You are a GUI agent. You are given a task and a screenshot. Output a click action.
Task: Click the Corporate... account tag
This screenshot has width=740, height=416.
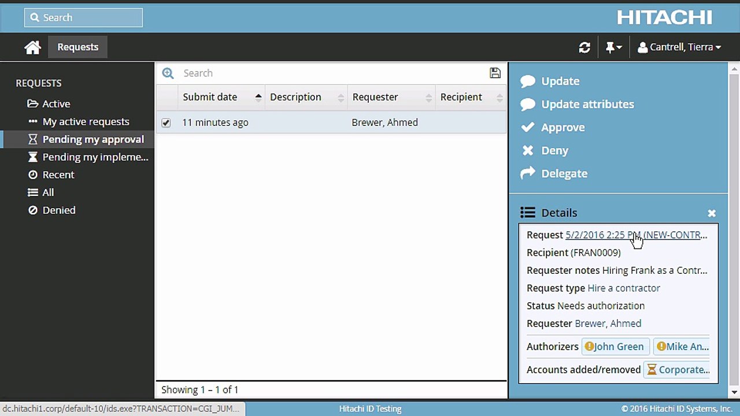678,370
